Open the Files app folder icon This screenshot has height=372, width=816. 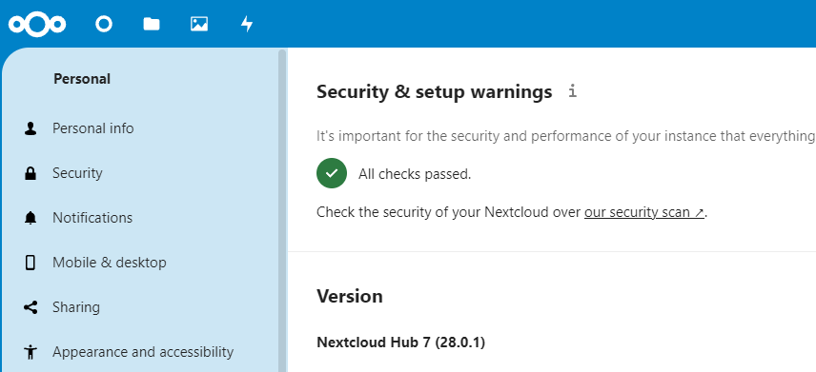click(x=152, y=24)
